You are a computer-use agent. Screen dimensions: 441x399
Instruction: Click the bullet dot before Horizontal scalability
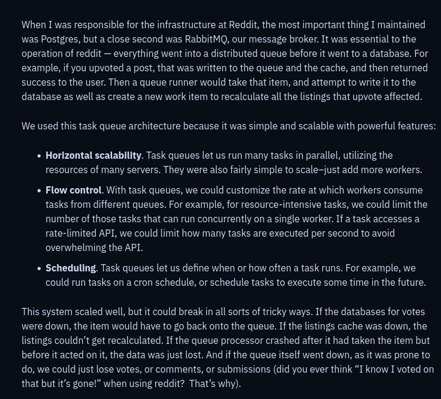(39, 156)
